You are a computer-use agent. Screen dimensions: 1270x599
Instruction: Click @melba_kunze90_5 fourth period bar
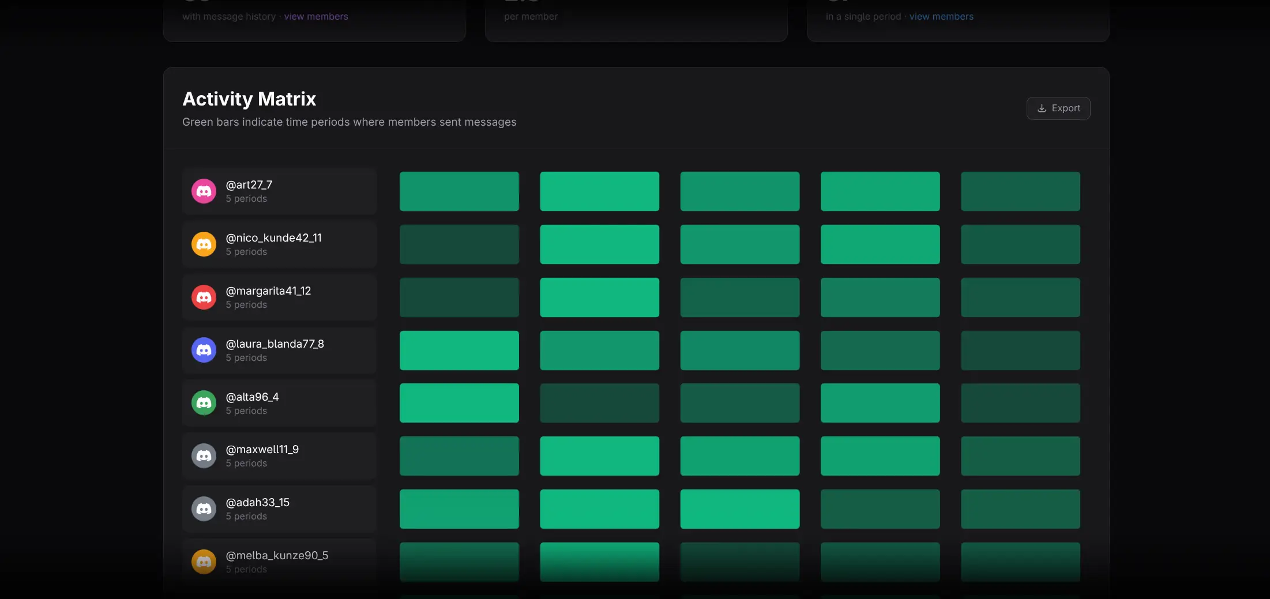pyautogui.click(x=880, y=562)
